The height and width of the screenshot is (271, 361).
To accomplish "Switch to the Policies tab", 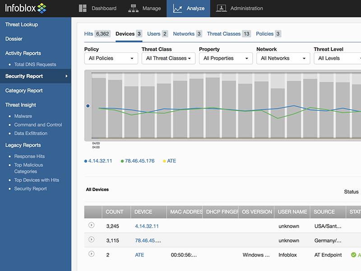I will click(268, 34).
